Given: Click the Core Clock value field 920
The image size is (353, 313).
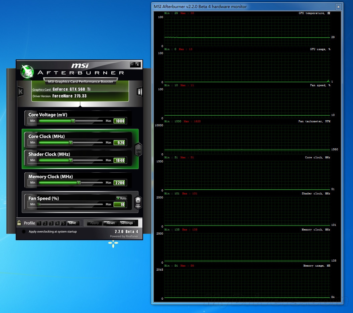Looking at the screenshot, I should (x=119, y=143).
